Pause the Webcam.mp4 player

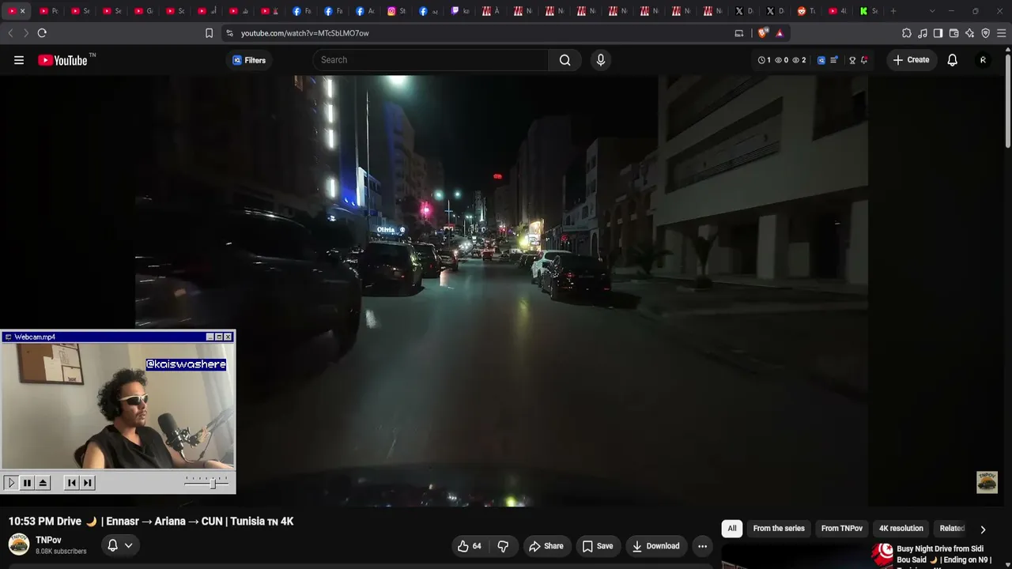pos(27,483)
